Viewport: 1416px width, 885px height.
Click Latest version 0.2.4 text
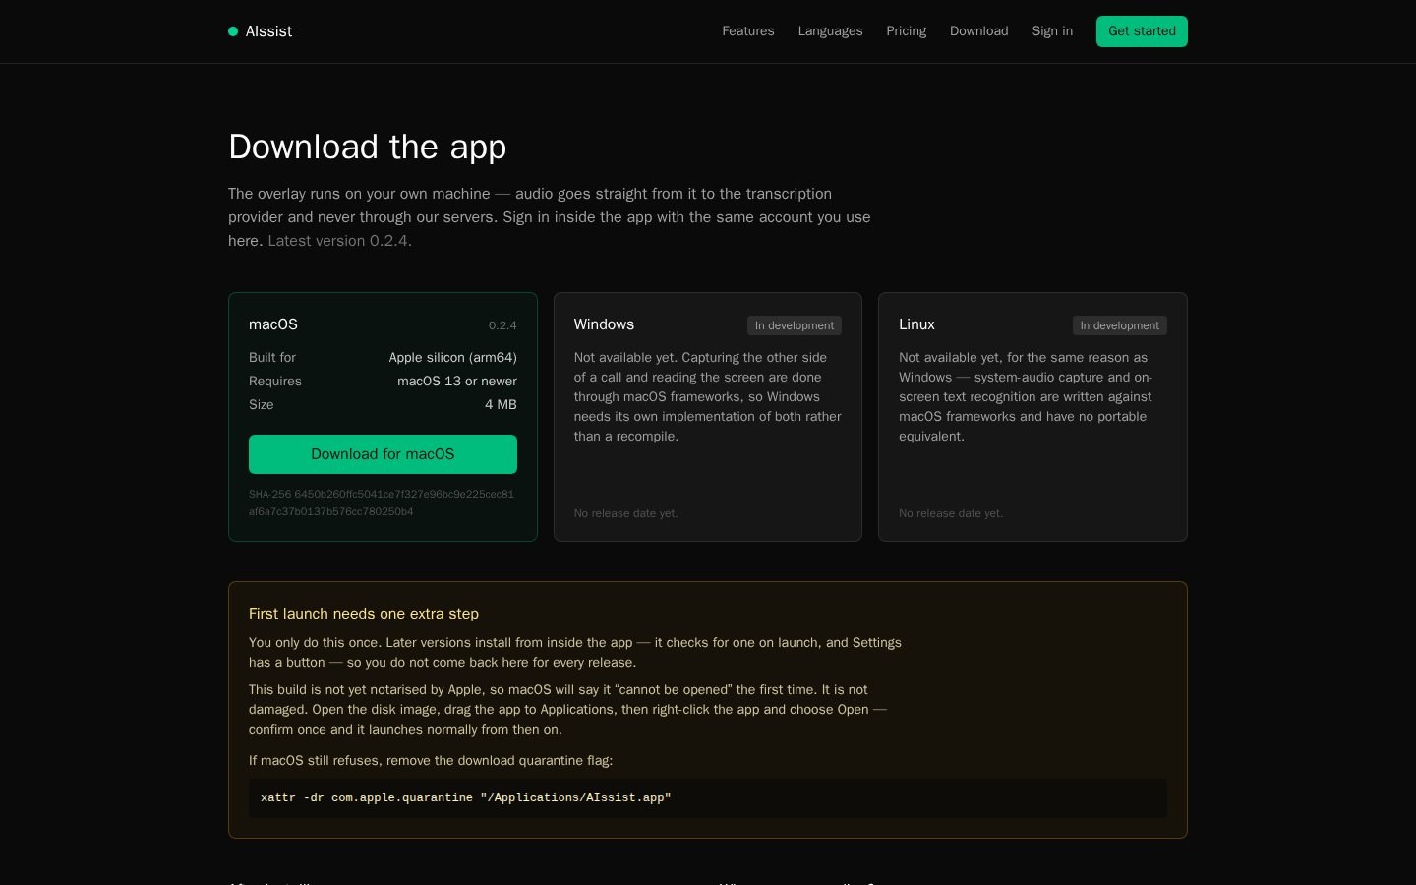point(339,241)
